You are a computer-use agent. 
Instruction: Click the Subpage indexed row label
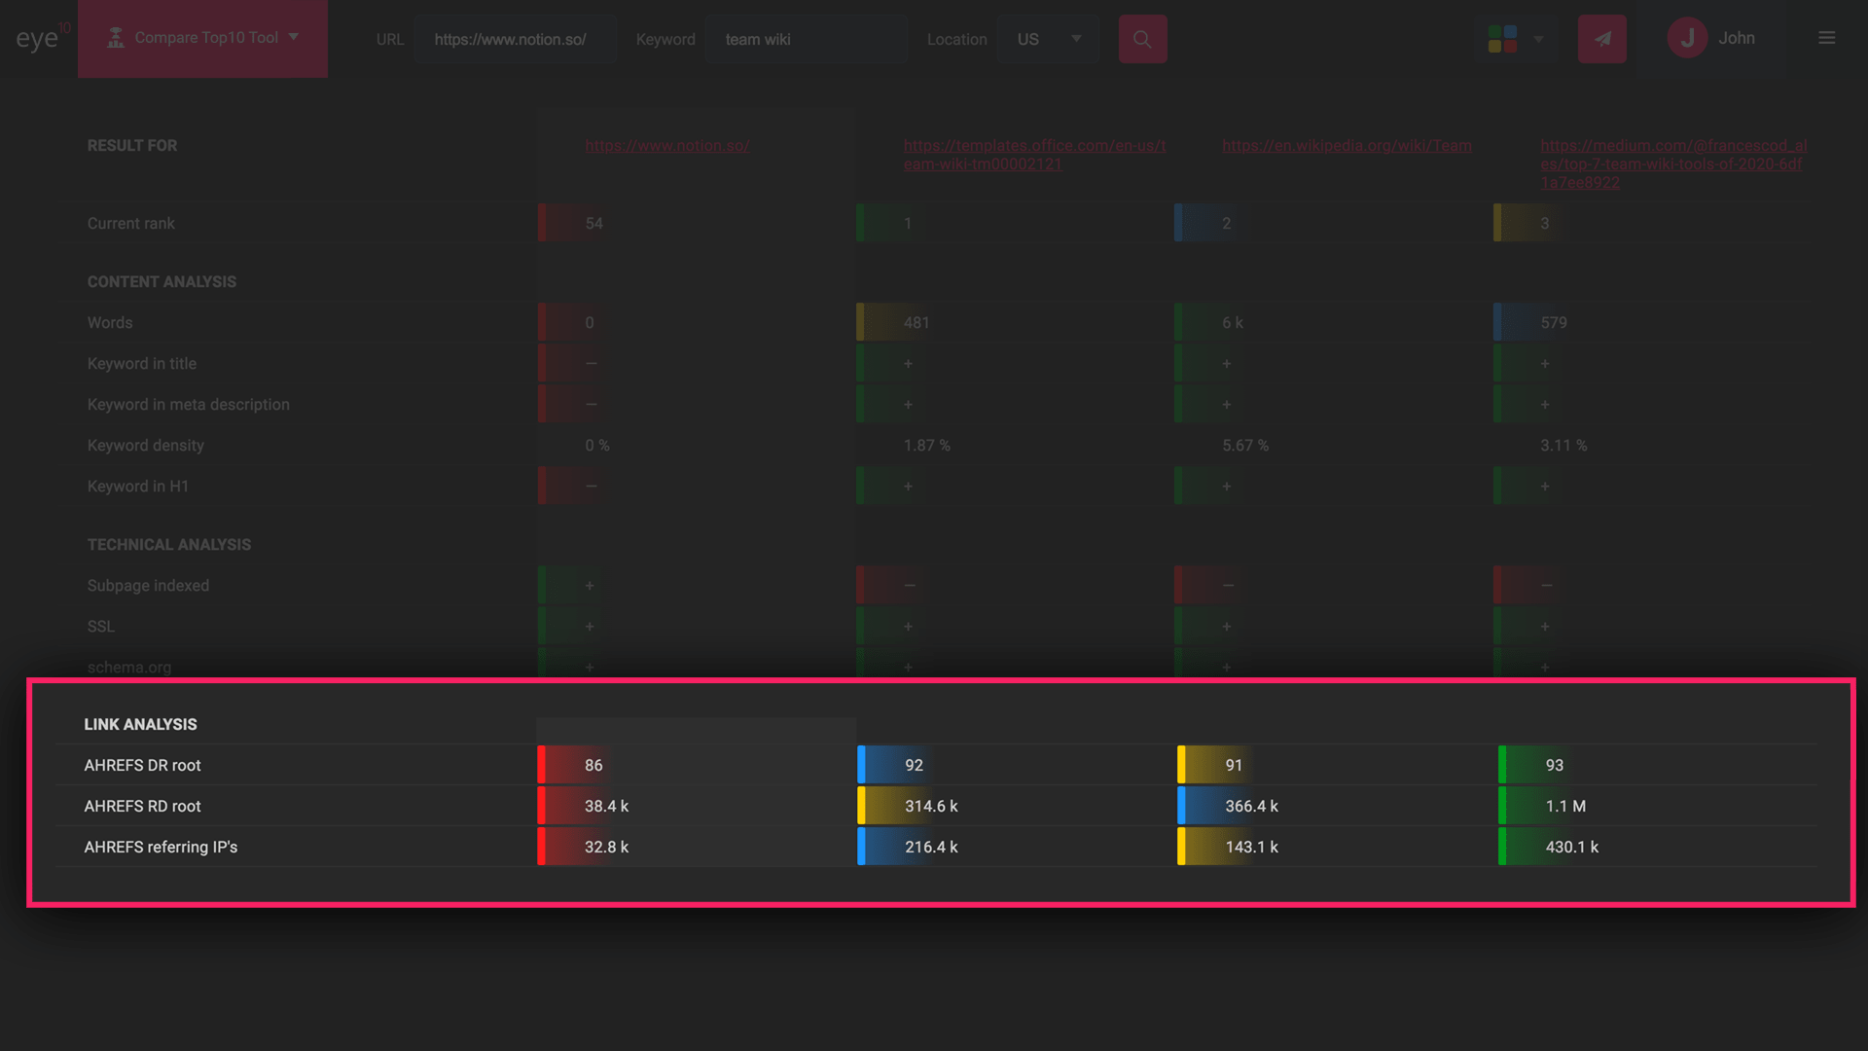point(148,585)
